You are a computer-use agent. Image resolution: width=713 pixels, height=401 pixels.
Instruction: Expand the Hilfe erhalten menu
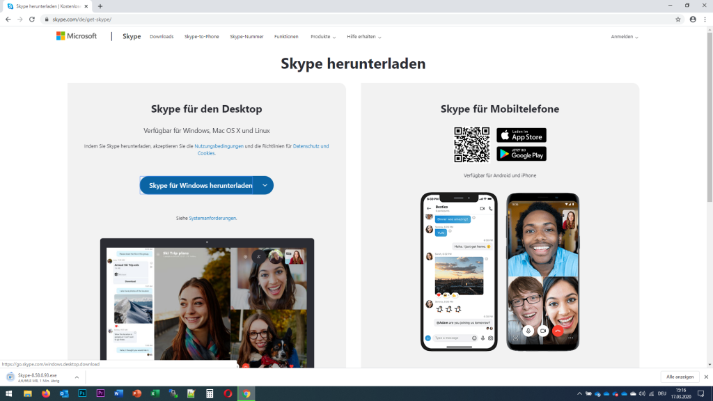point(363,37)
